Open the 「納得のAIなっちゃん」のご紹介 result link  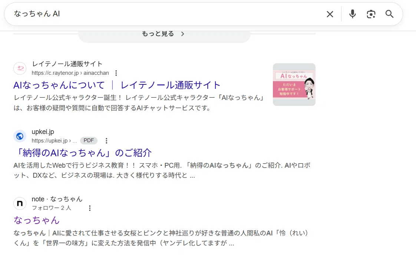point(83,153)
